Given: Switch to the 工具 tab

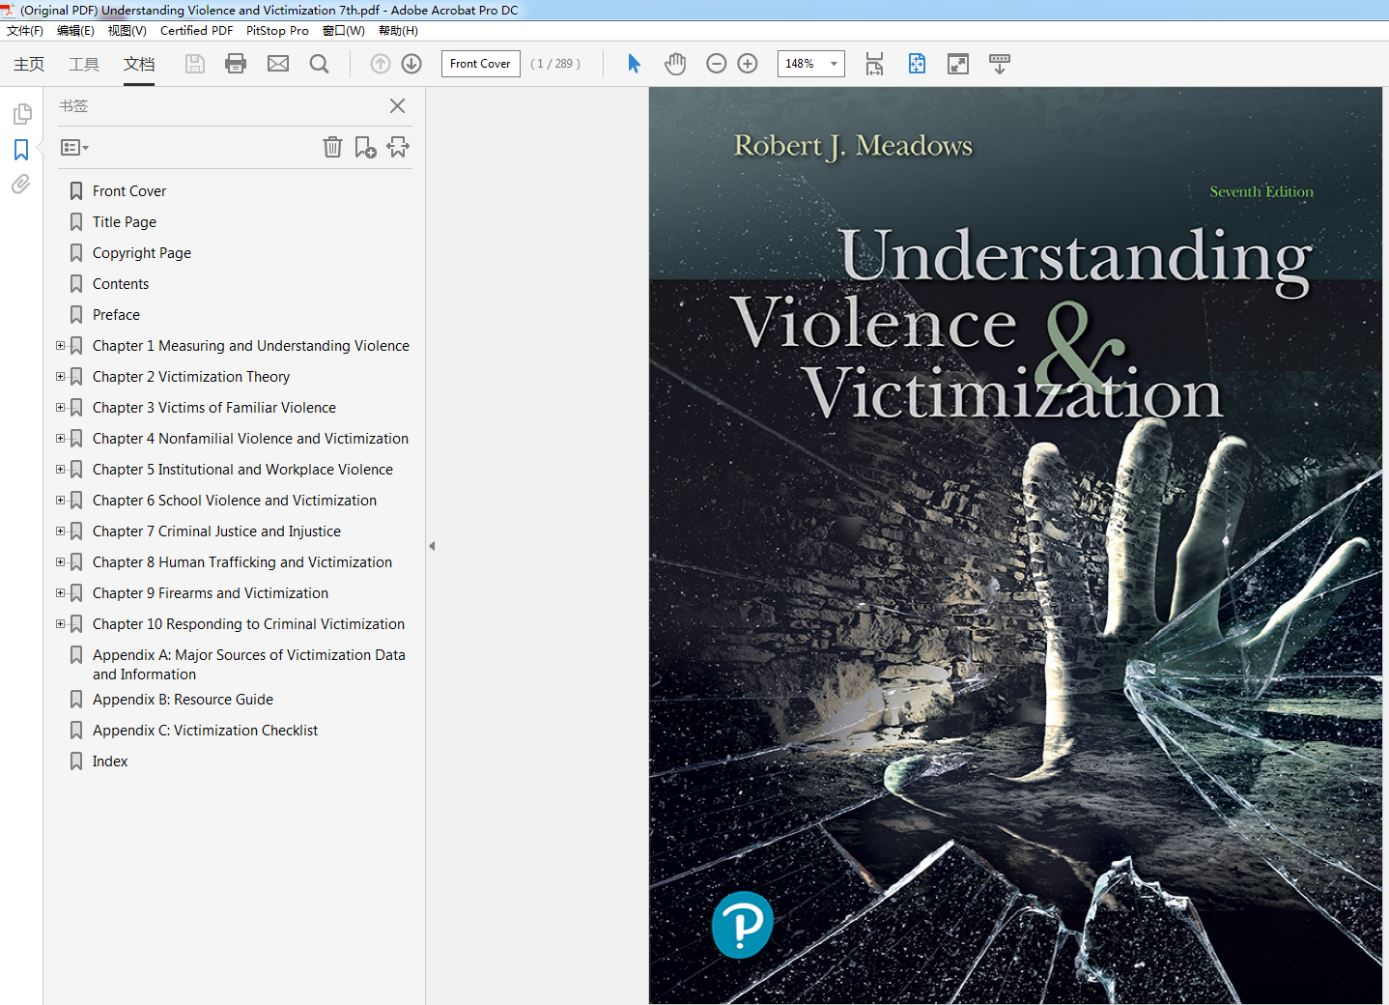Looking at the screenshot, I should pyautogui.click(x=84, y=64).
